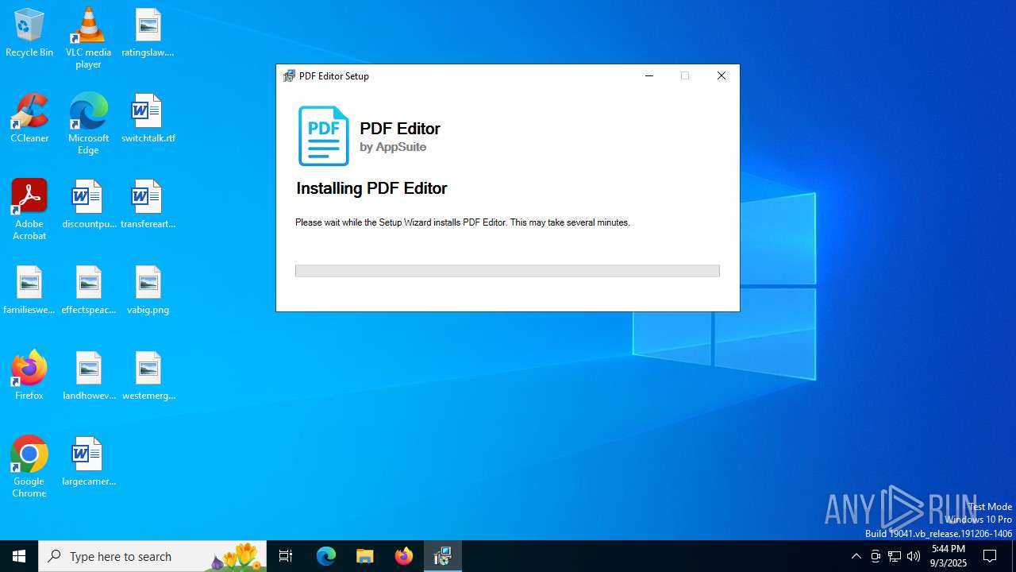This screenshot has height=572, width=1016.
Task: Launch Firefox from the taskbar
Action: coord(404,556)
